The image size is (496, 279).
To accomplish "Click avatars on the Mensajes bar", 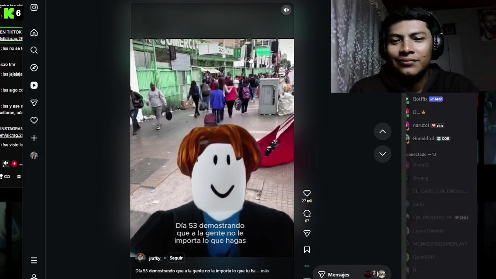I will [375, 274].
